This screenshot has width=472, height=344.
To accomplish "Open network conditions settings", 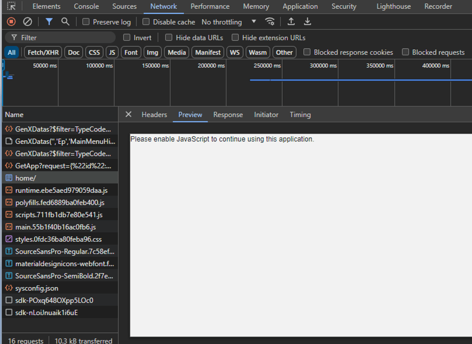I will point(270,22).
